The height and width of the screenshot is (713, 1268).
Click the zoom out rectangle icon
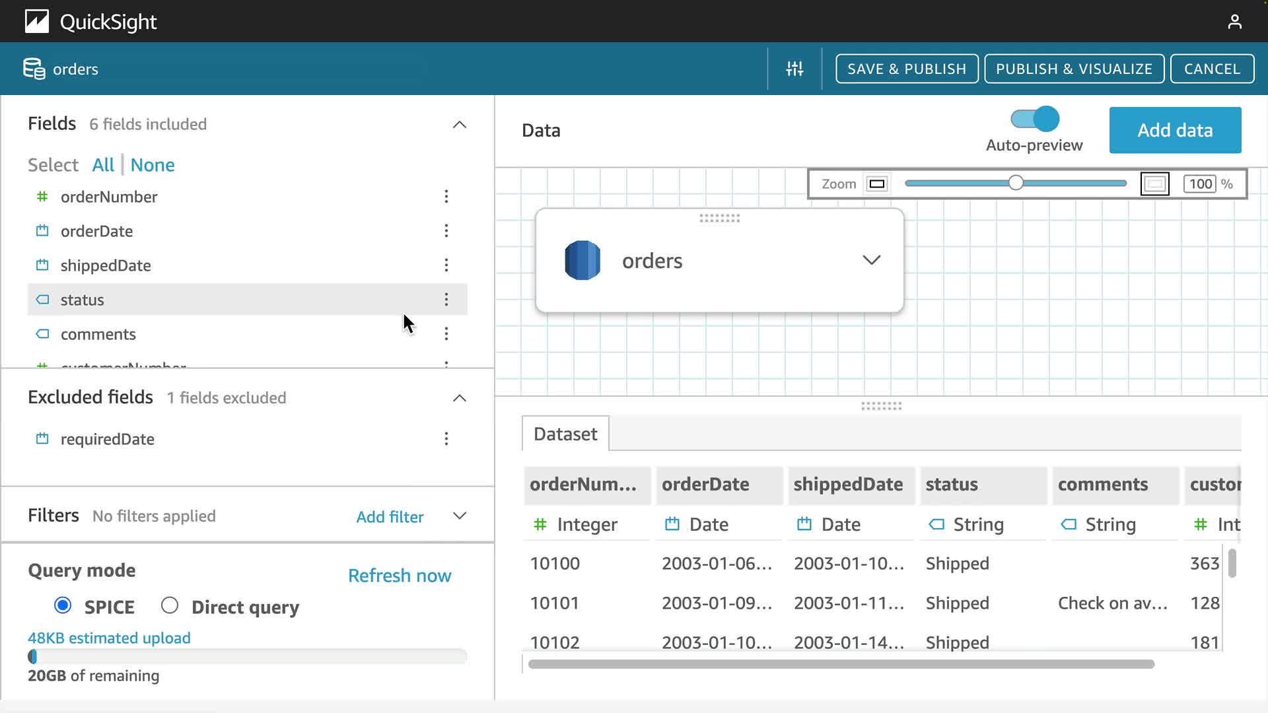(877, 184)
